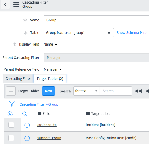
Task: Check the support_group row checkbox
Action: tap(11, 138)
